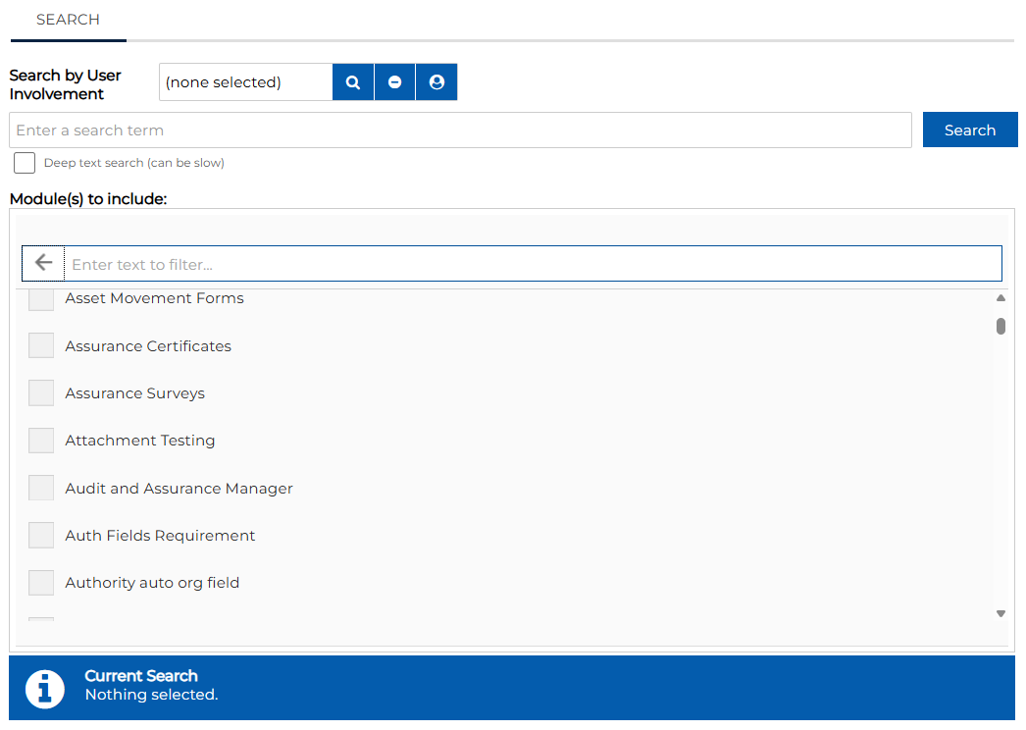Focus the Enter text to filter box
Screen dimensions: 1026x730
click(x=533, y=264)
